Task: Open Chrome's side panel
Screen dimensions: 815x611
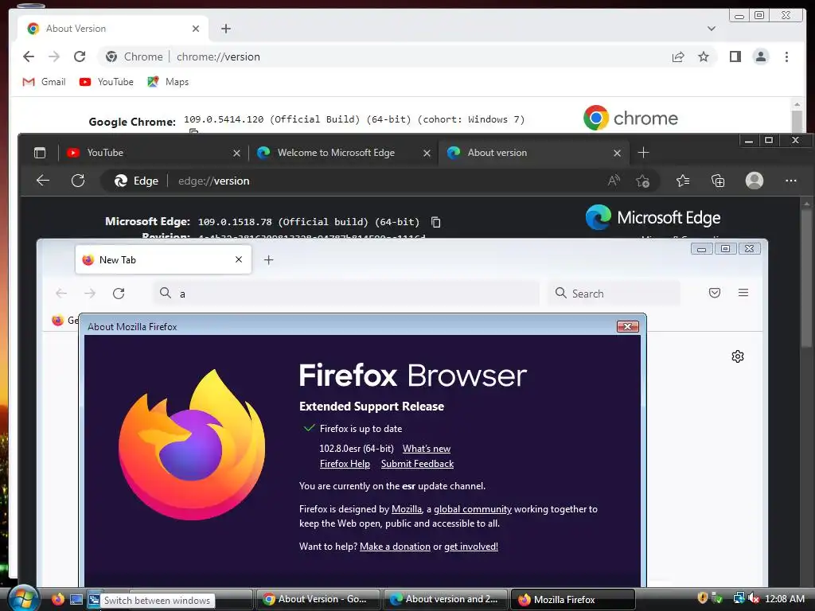Action: (x=735, y=56)
